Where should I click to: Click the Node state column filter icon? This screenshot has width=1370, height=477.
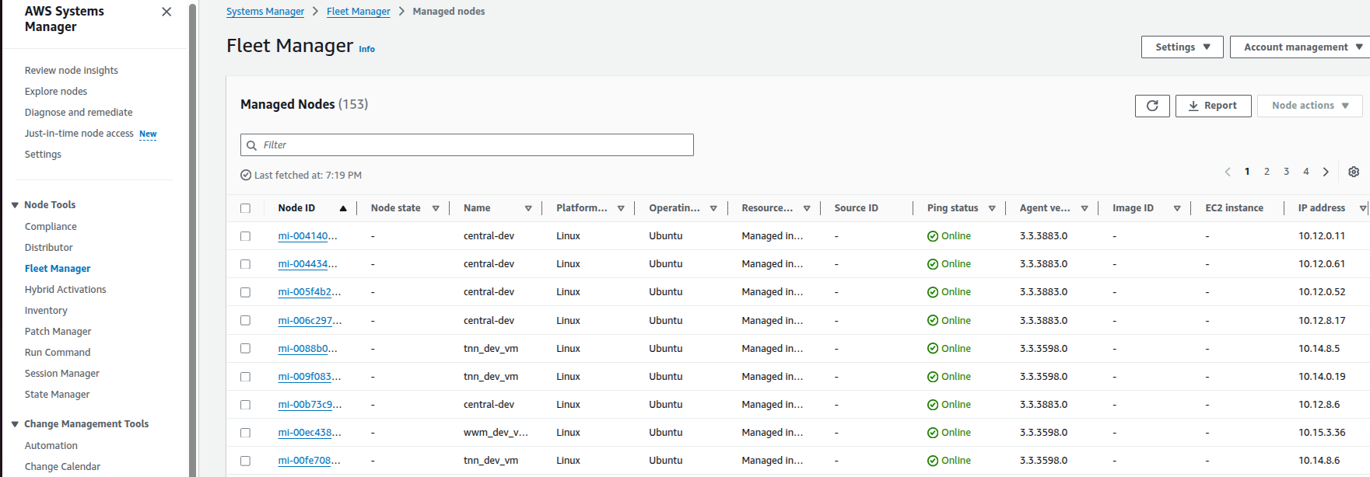(x=436, y=208)
